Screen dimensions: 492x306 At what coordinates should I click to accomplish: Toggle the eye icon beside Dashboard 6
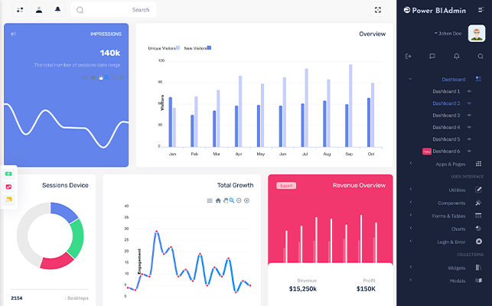469,151
